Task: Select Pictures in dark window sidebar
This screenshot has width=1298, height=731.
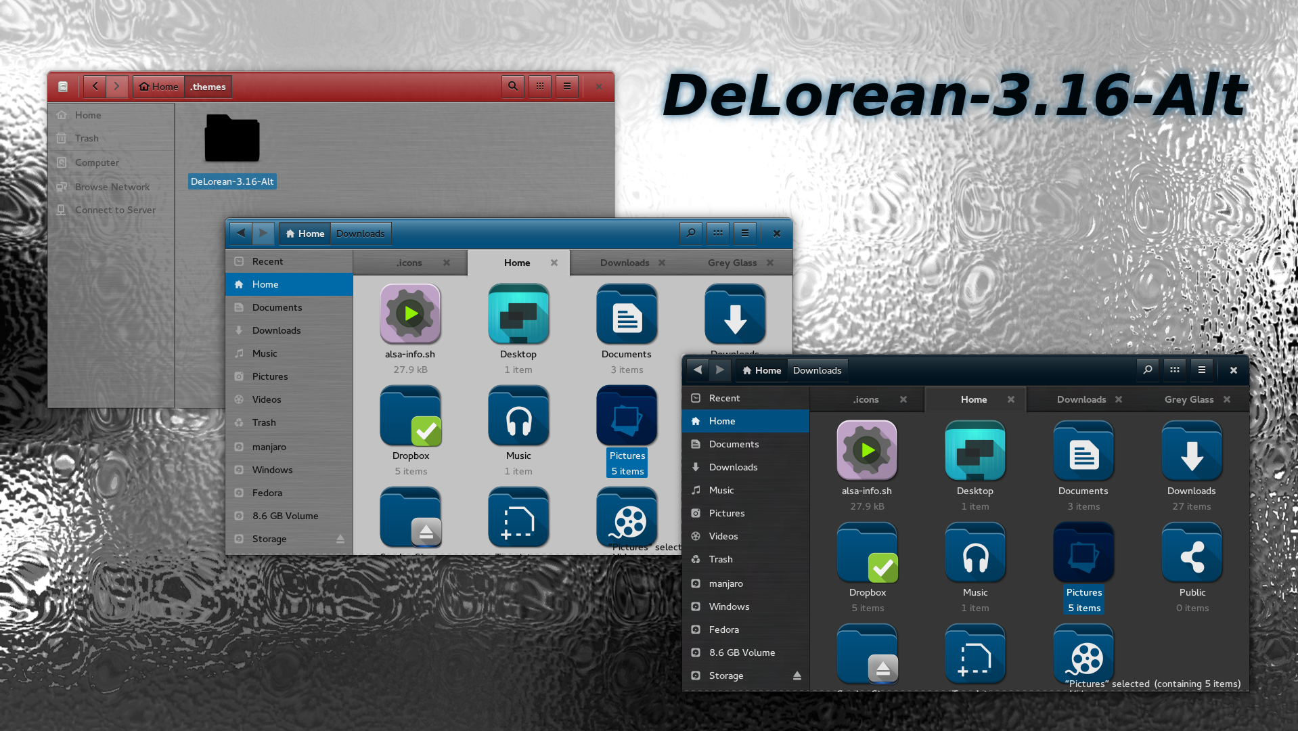Action: point(746,513)
